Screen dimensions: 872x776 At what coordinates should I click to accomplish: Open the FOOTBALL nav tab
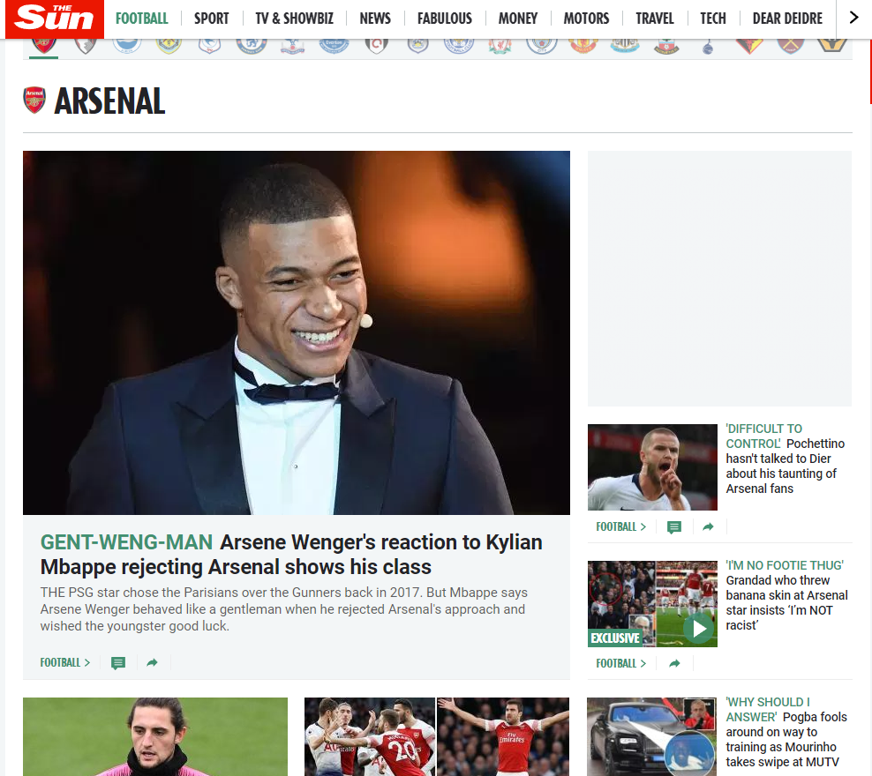[x=142, y=19]
